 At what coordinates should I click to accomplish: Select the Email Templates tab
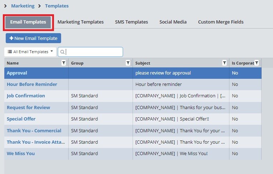pos(28,22)
